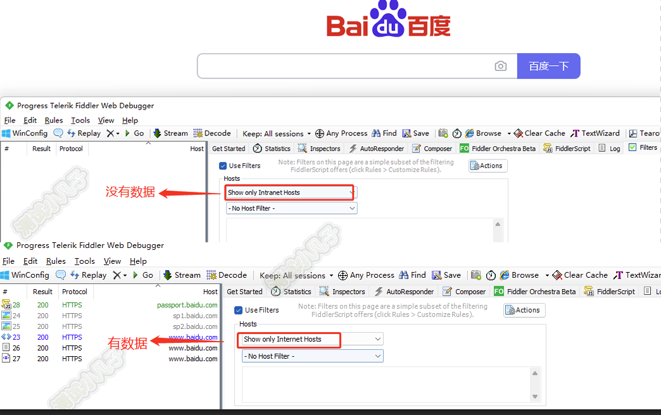
Task: Click WinConfig in lower Fiddler toolbar
Action: (25, 275)
